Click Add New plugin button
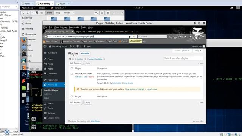 pyautogui.click(x=85, y=54)
